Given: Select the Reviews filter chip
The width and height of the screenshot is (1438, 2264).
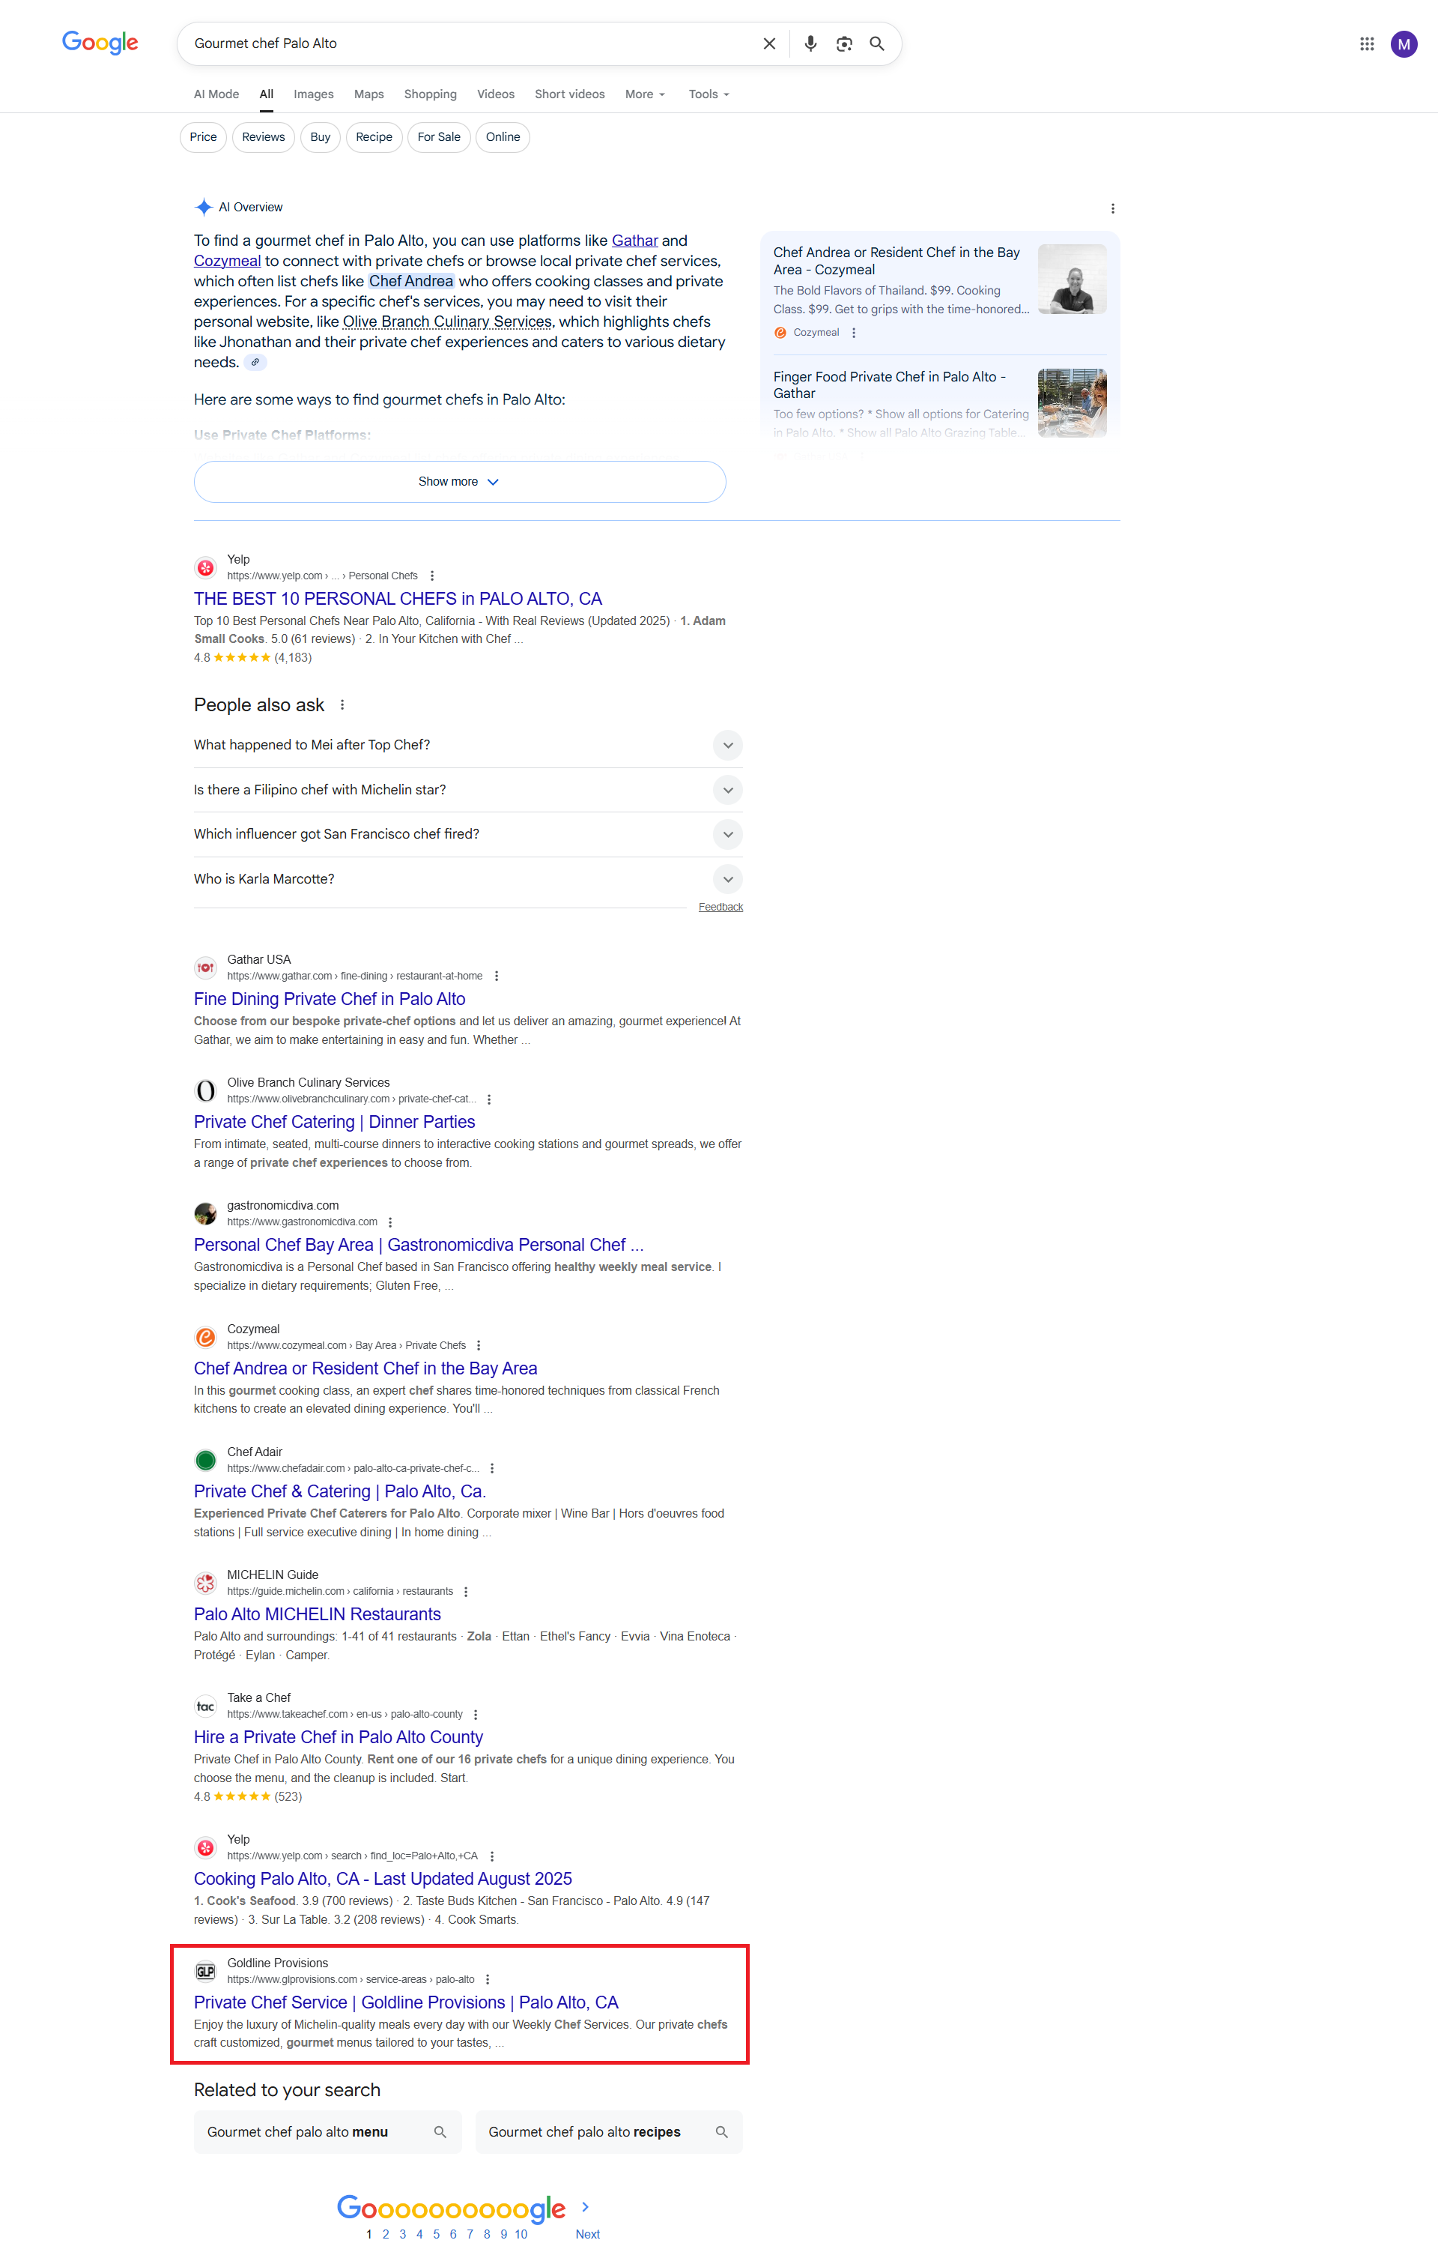Looking at the screenshot, I should (x=263, y=137).
